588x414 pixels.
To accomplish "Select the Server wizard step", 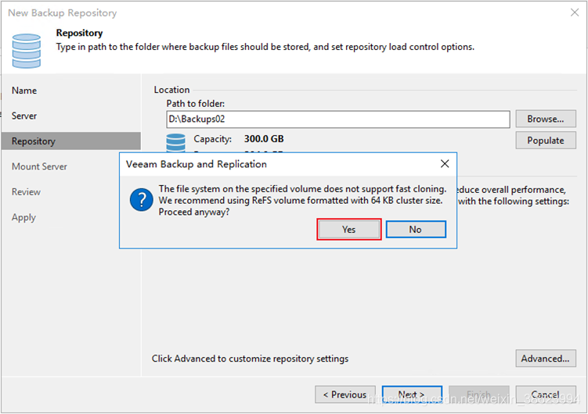I will [x=24, y=116].
